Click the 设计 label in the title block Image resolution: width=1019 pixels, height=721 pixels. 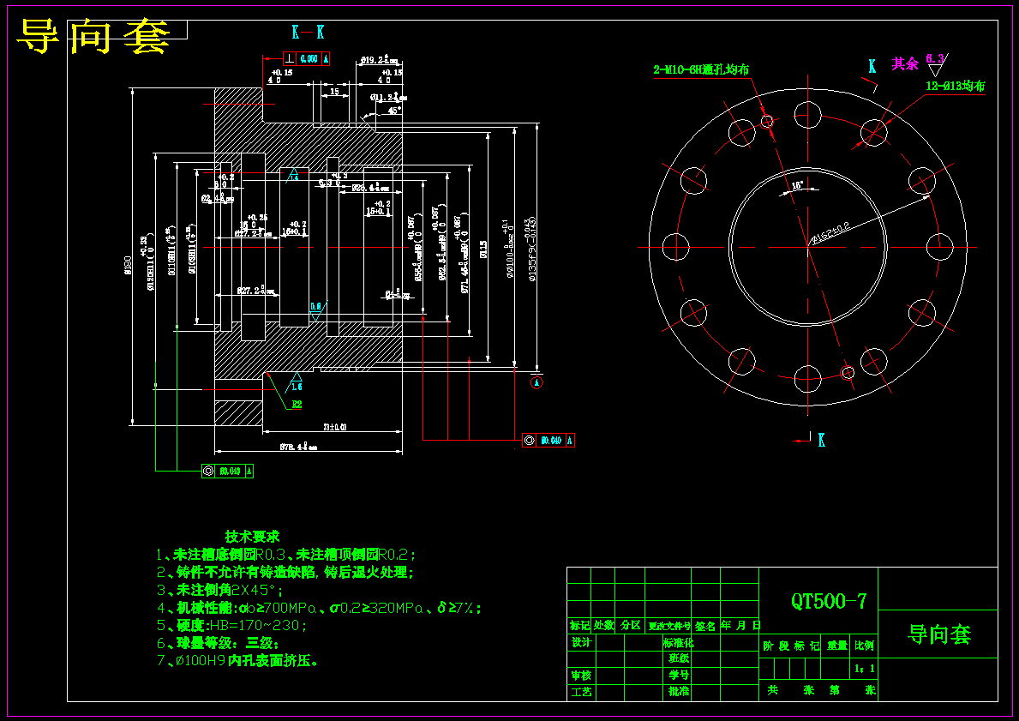click(x=582, y=642)
